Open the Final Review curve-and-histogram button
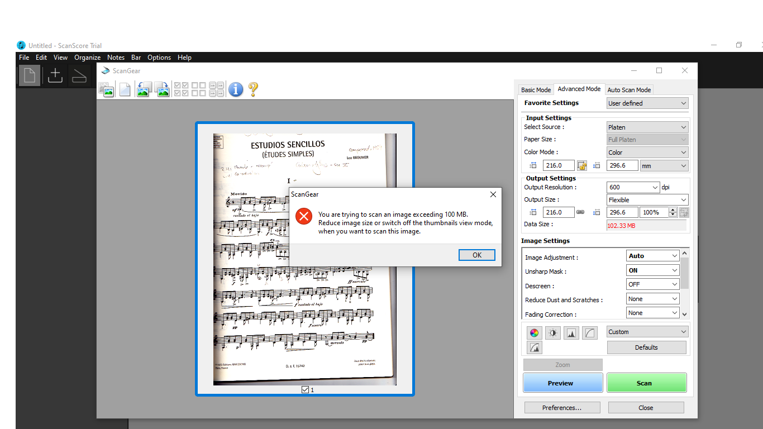 535,347
